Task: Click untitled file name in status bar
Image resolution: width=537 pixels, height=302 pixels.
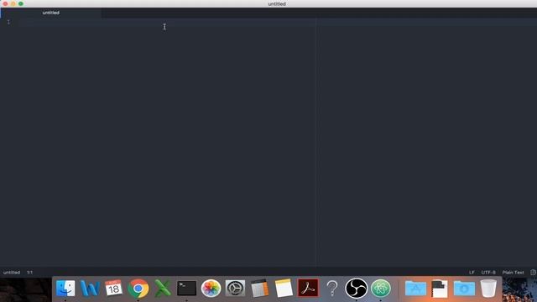Action: (12, 273)
